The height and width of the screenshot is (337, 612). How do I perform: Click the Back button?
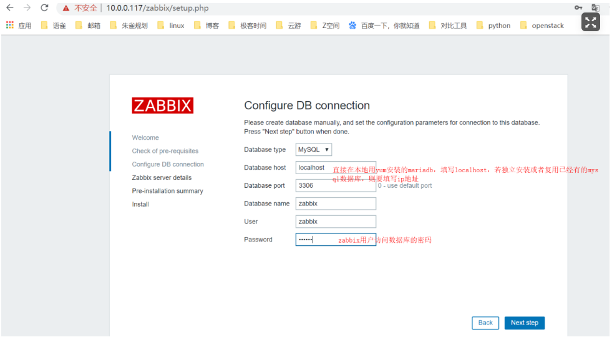pyautogui.click(x=485, y=323)
